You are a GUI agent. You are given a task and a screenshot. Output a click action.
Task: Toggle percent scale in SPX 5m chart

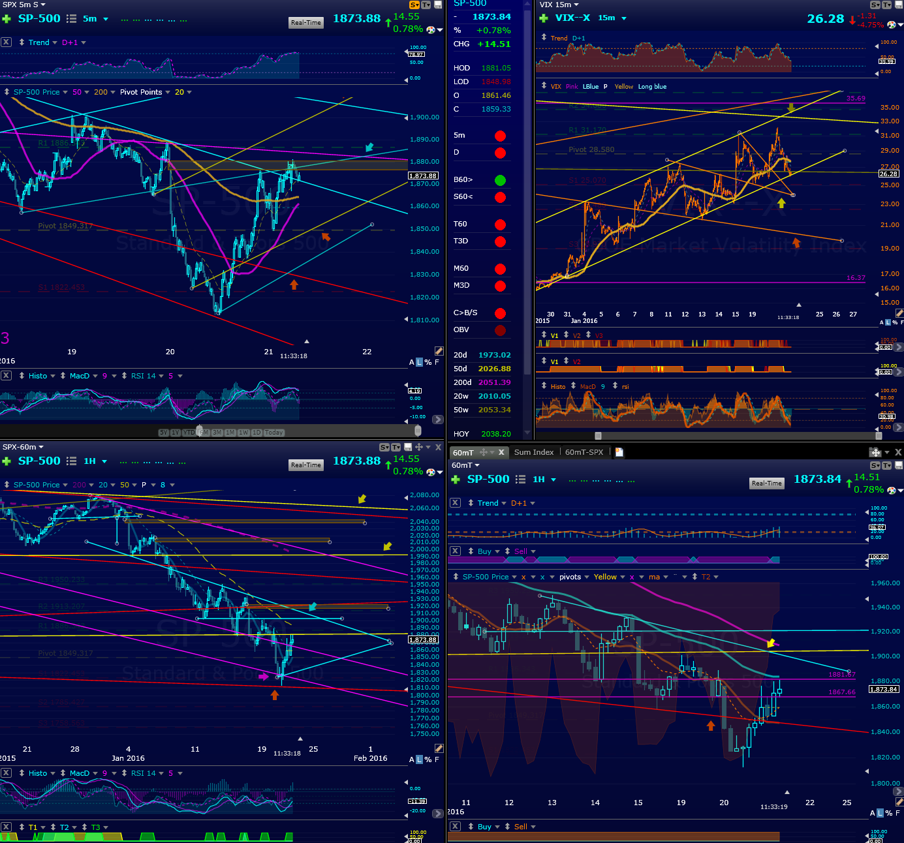point(428,362)
